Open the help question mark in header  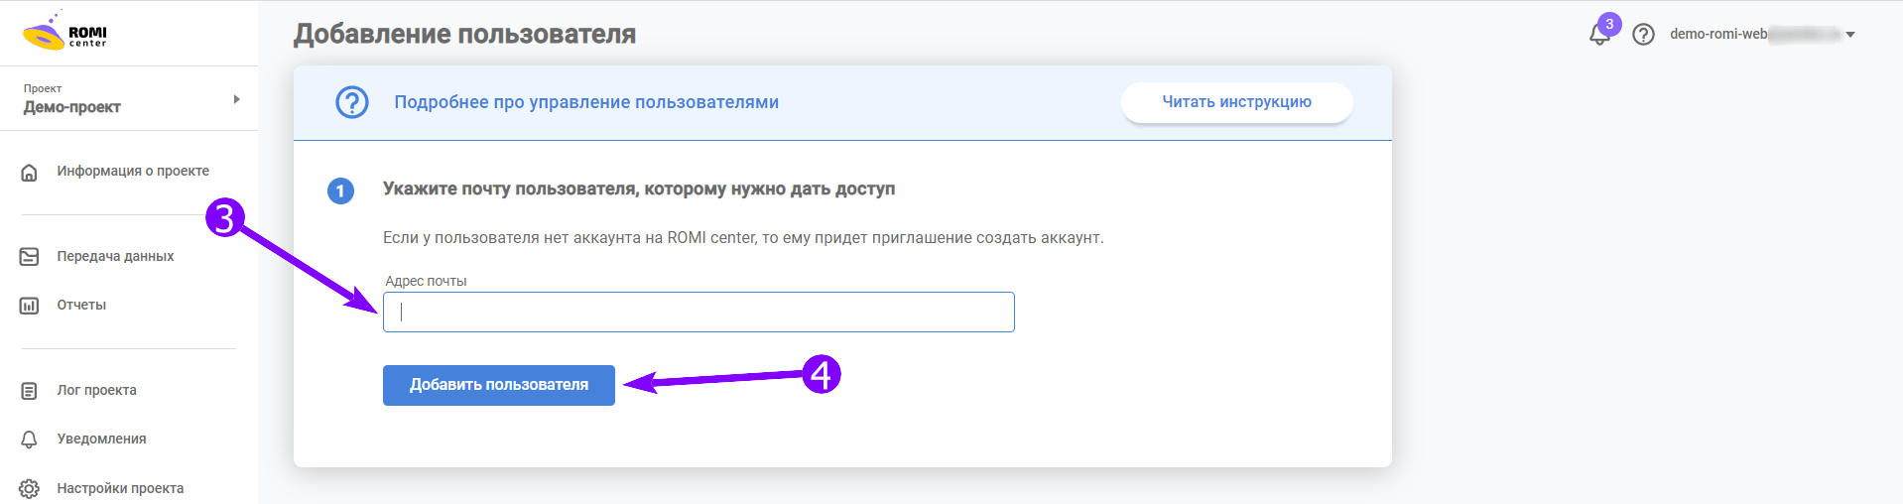pyautogui.click(x=1643, y=35)
